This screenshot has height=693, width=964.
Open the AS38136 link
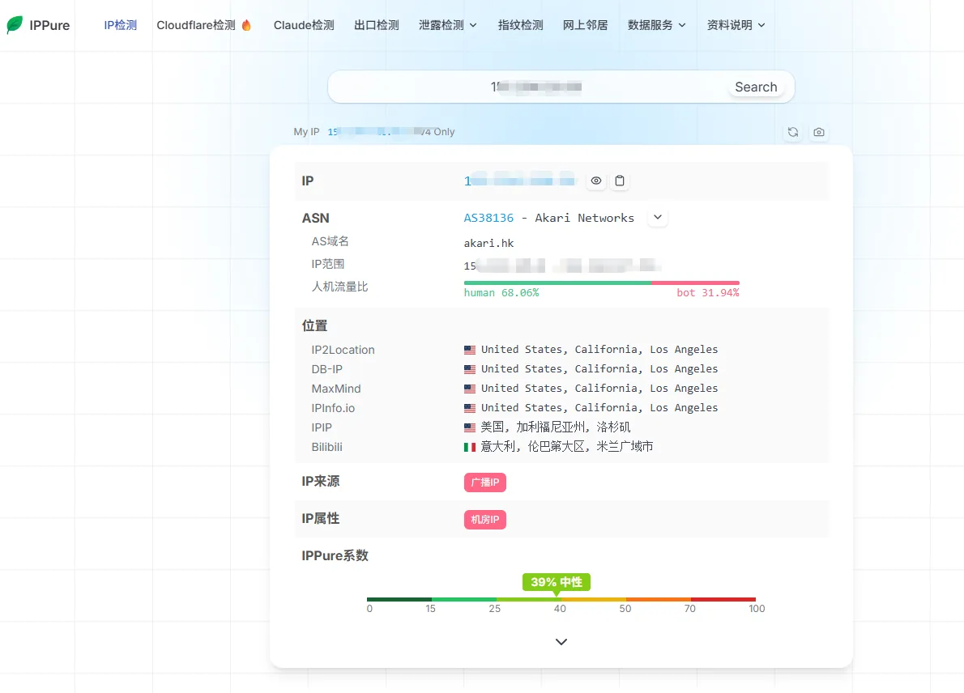pyautogui.click(x=488, y=218)
